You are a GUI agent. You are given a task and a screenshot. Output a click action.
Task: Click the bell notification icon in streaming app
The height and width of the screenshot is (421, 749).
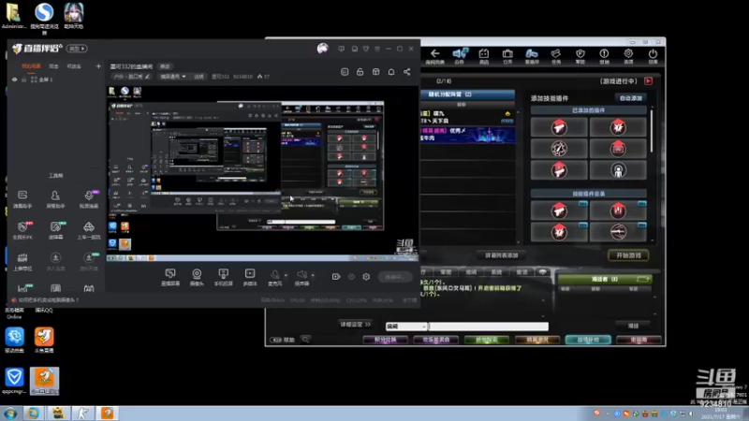point(391,72)
